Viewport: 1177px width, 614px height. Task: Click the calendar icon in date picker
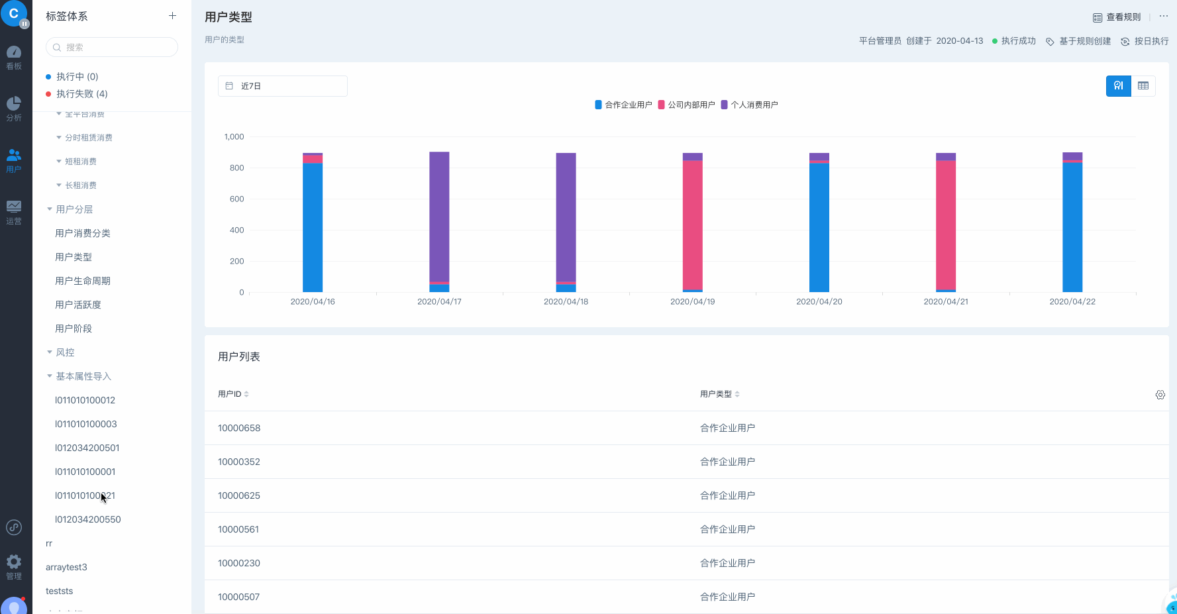[229, 86]
